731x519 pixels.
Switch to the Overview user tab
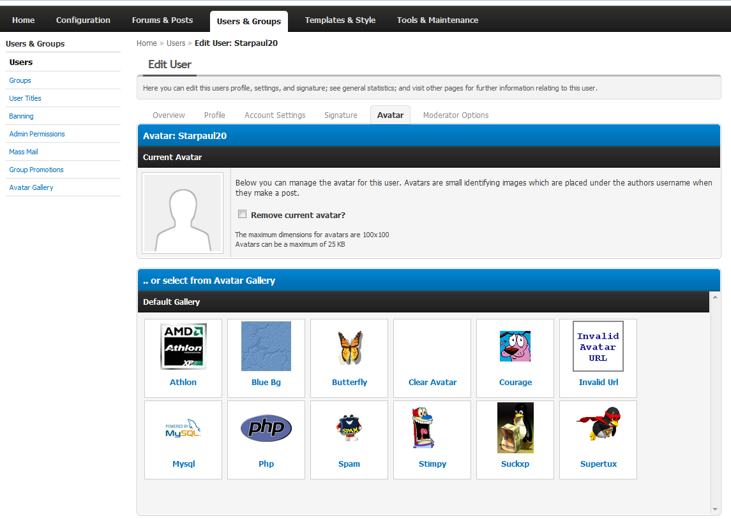[169, 115]
